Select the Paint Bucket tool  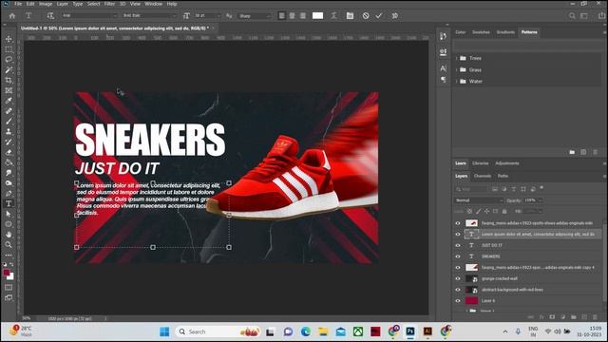[9, 162]
